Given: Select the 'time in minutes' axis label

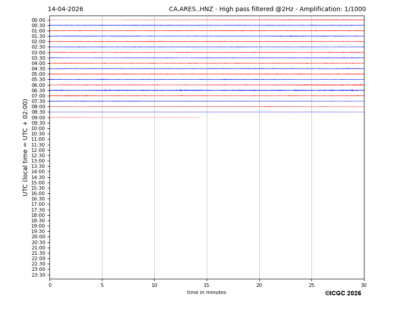Looking at the screenshot, I should (206, 293).
